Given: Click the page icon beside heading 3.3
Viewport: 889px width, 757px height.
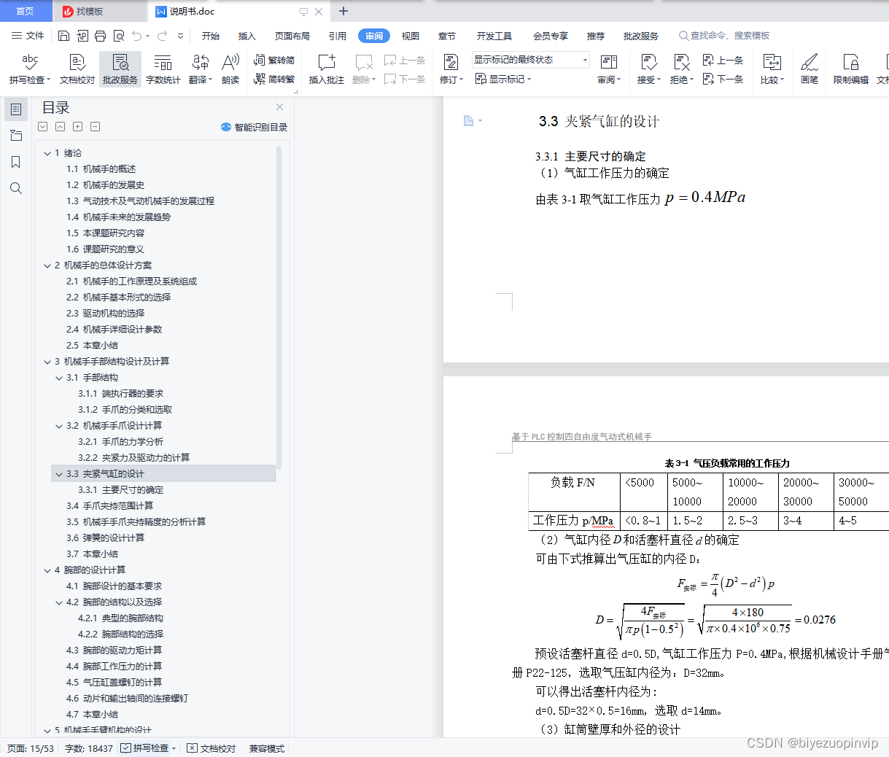Looking at the screenshot, I should 468,120.
